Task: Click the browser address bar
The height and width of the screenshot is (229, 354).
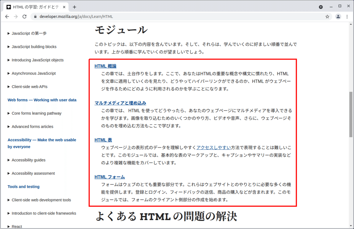Action: coord(118,17)
